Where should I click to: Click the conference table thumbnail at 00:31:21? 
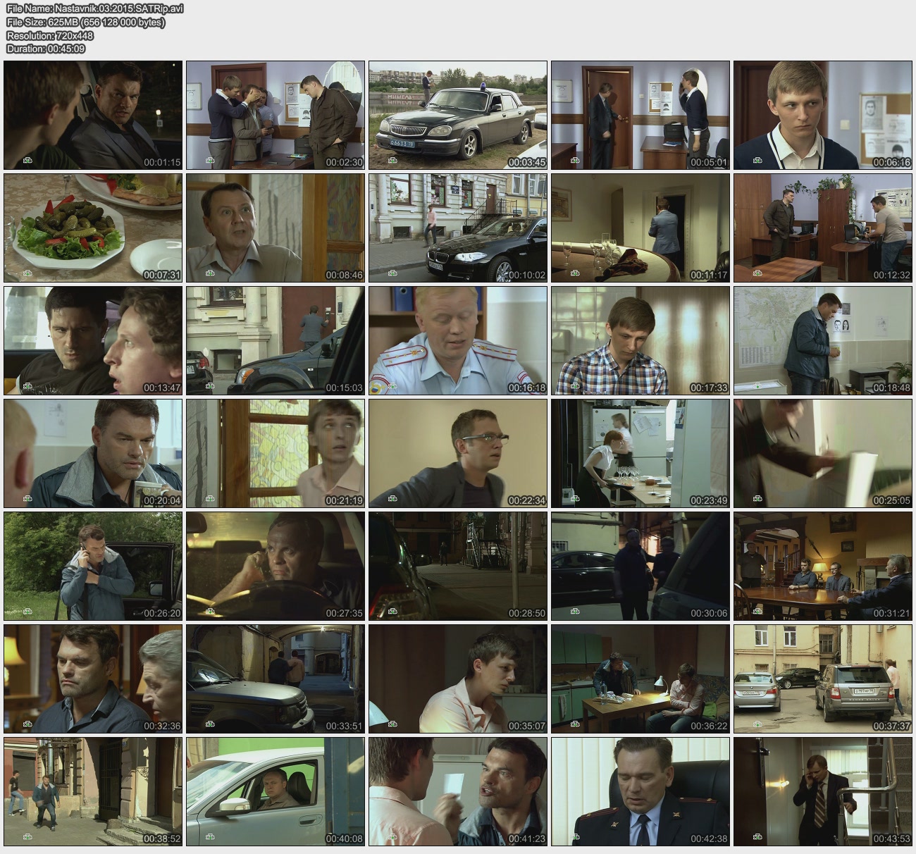pyautogui.click(x=823, y=566)
